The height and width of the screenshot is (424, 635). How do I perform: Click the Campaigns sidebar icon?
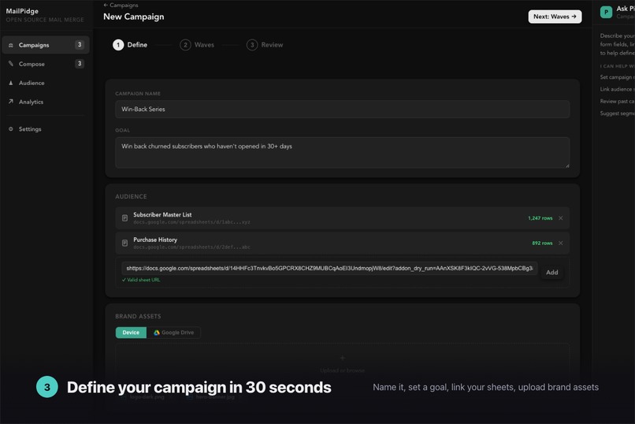point(11,45)
